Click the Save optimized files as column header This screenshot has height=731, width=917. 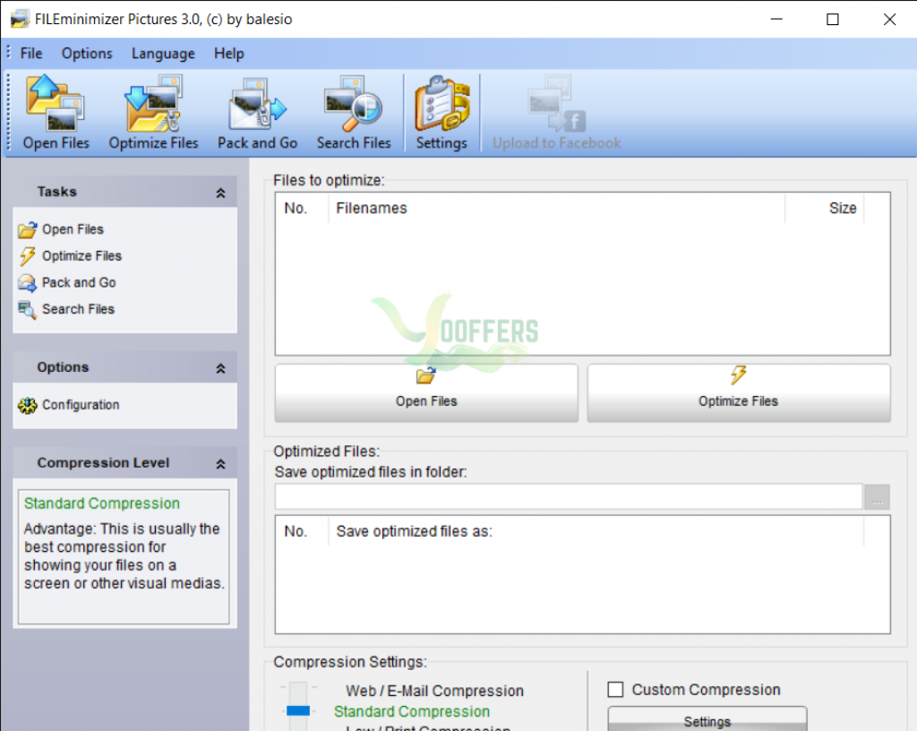point(596,531)
